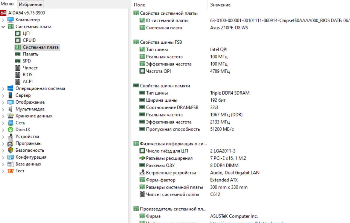Click the Программы icon
Screen dimensions: 350x223
coord(10,144)
